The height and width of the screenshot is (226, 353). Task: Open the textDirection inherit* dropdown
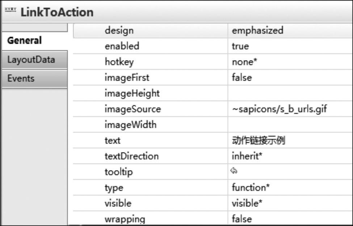click(x=290, y=156)
